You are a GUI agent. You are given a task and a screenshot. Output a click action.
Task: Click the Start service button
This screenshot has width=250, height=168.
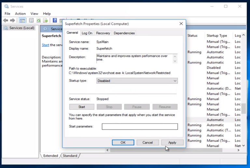[82, 107]
